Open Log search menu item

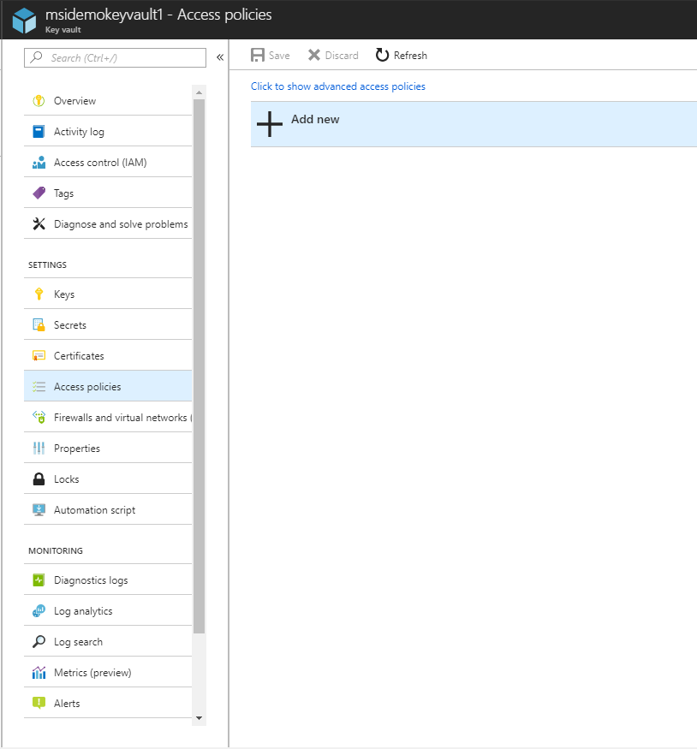[x=108, y=641]
